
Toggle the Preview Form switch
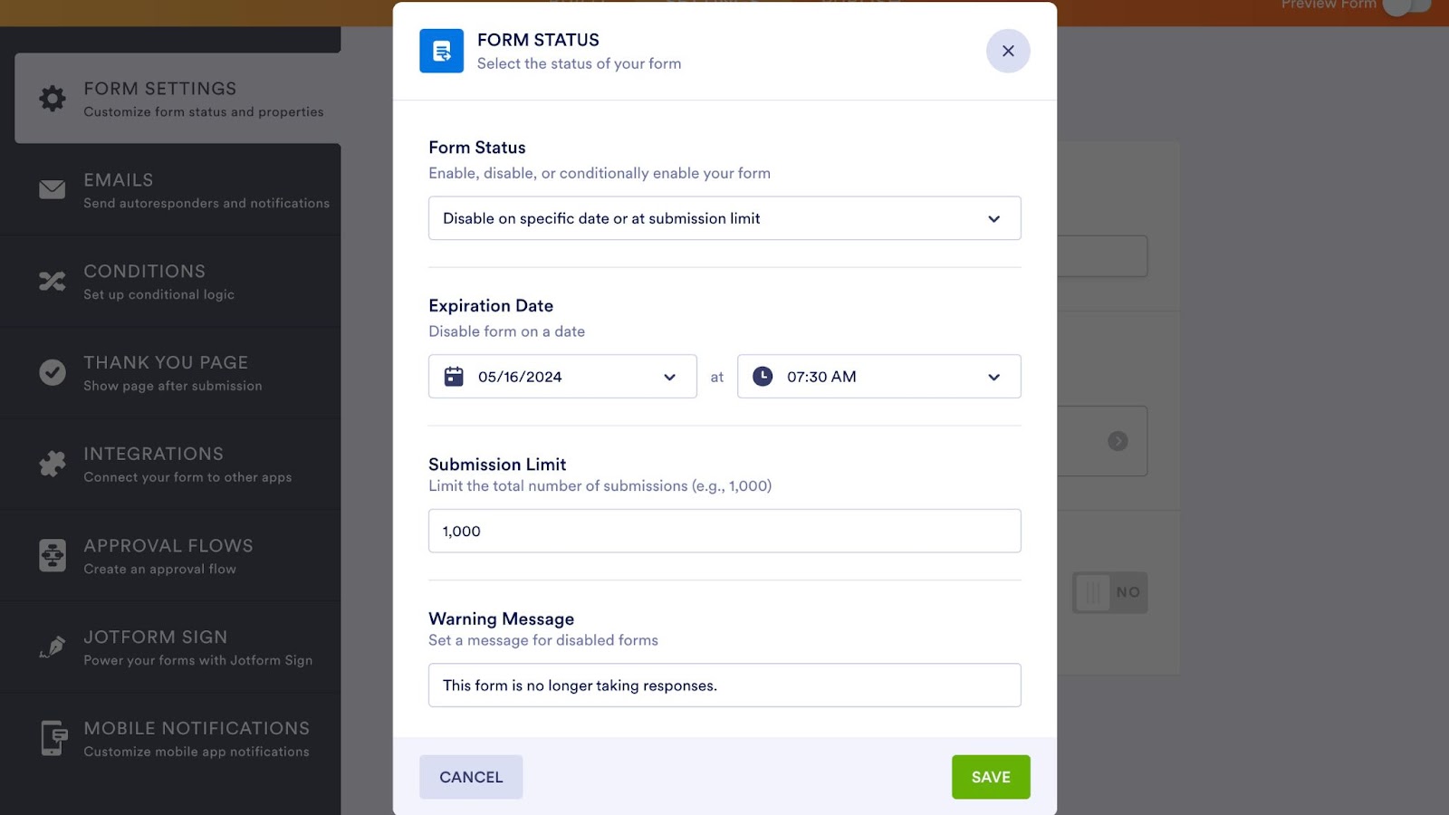pos(1406,5)
